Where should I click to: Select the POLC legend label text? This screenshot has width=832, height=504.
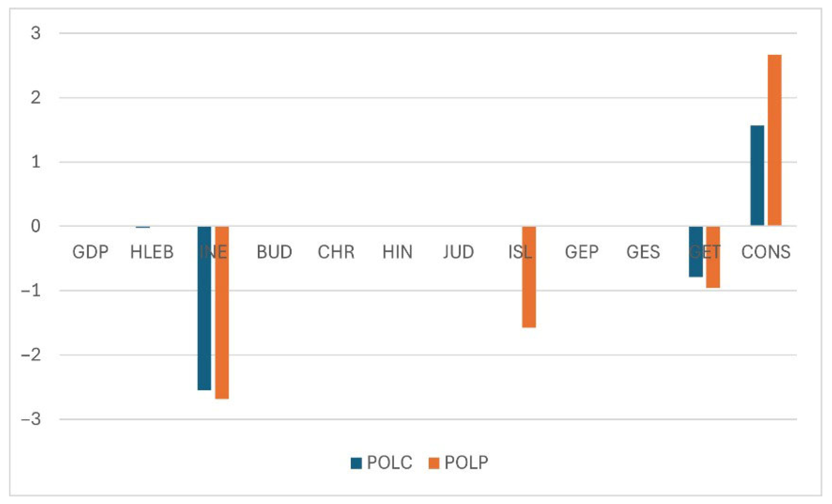[x=389, y=463]
